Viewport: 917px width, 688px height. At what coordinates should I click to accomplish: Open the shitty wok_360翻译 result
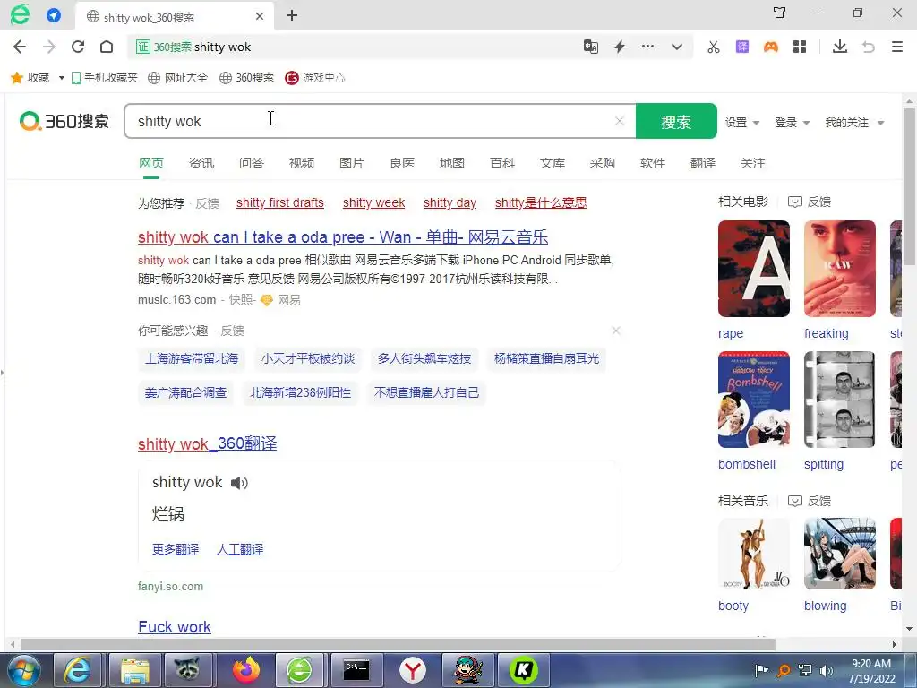click(x=207, y=444)
